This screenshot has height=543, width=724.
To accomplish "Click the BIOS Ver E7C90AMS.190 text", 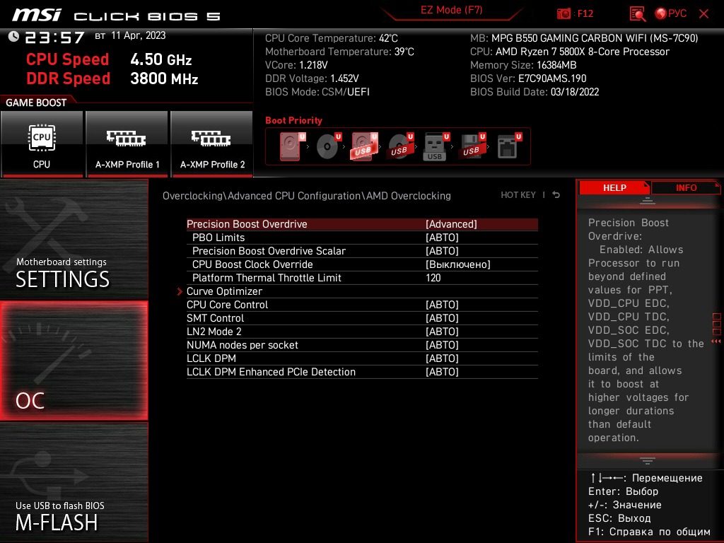I will [527, 78].
